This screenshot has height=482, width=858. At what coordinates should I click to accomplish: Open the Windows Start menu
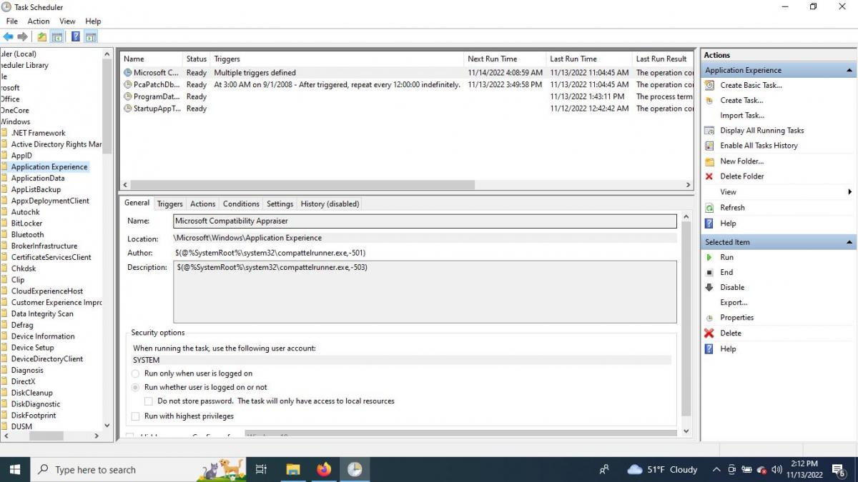tap(14, 469)
